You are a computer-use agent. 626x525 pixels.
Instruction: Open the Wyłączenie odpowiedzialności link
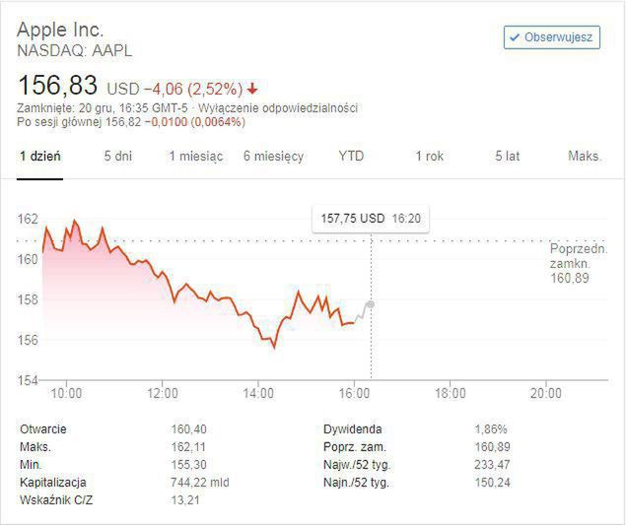point(279,107)
